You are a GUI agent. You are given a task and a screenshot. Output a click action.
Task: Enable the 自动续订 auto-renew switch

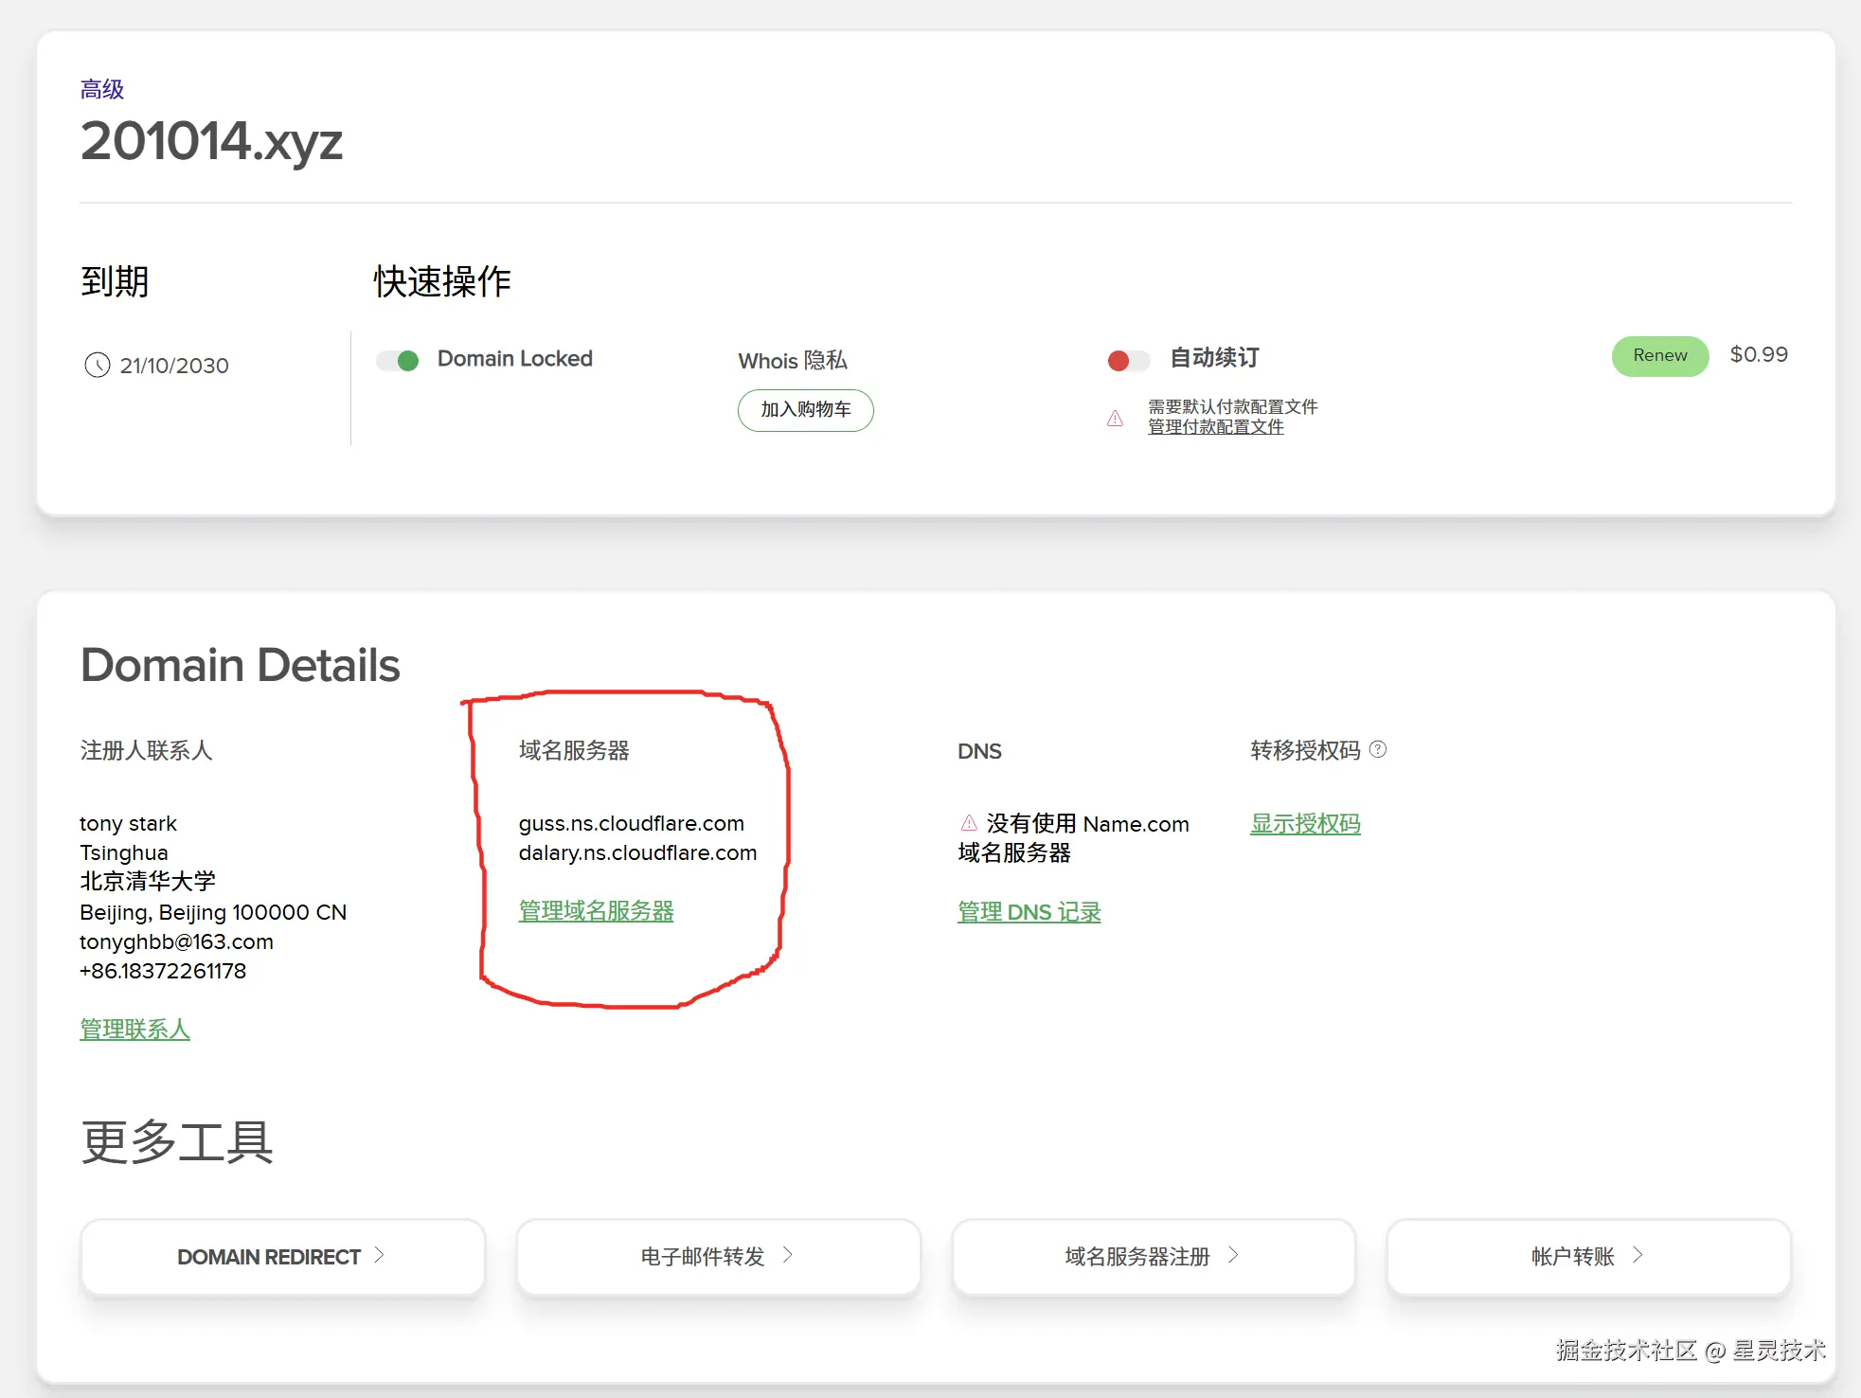coord(1128,361)
